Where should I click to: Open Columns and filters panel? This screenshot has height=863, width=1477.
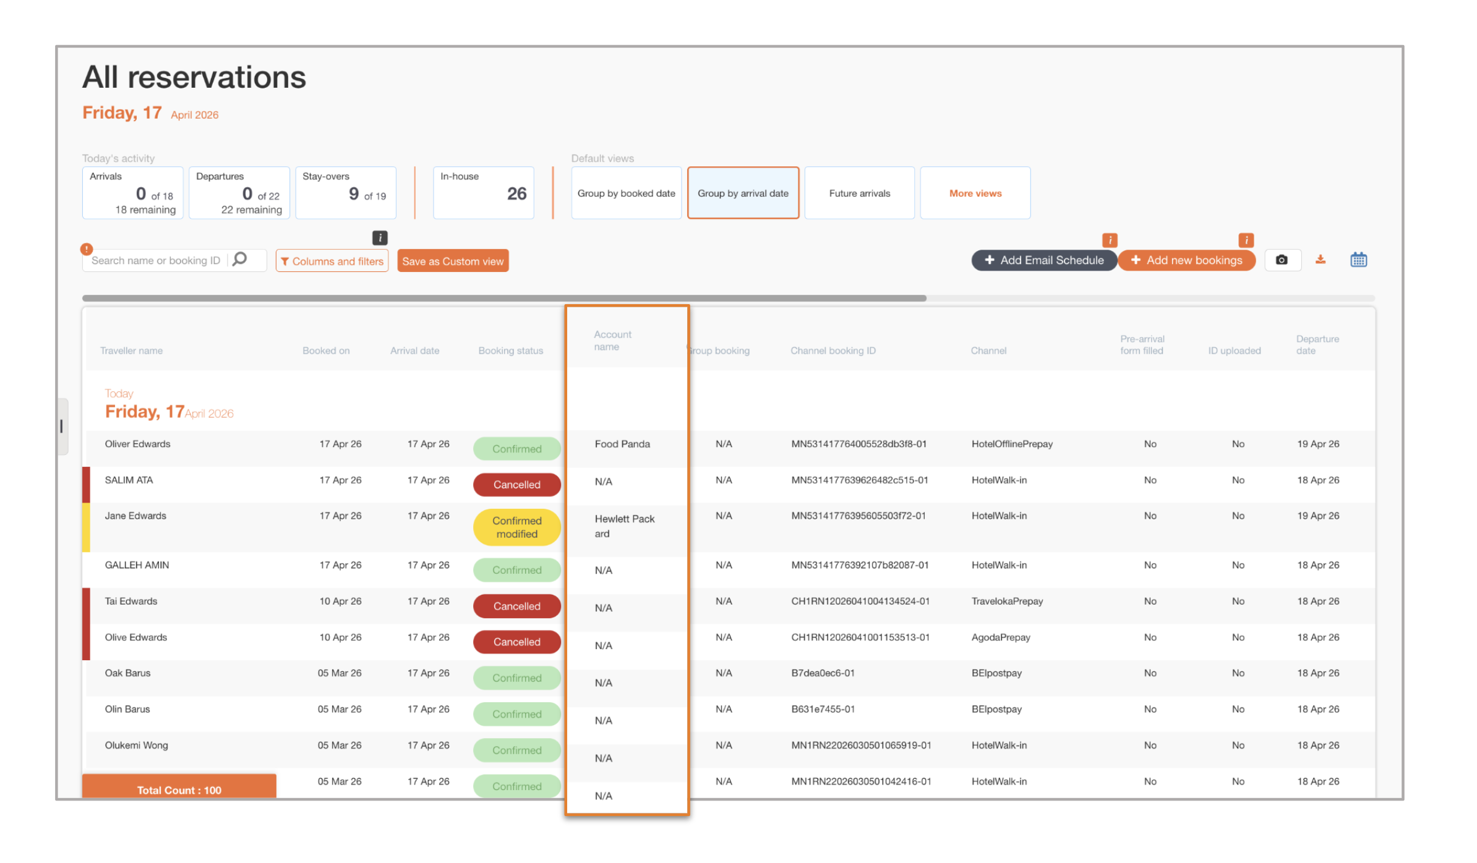(332, 261)
